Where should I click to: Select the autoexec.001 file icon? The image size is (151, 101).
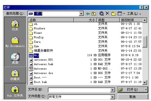[x=31, y=60]
